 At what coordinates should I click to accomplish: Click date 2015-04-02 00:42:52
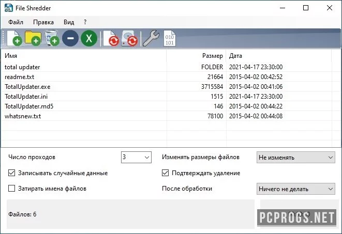point(256,77)
